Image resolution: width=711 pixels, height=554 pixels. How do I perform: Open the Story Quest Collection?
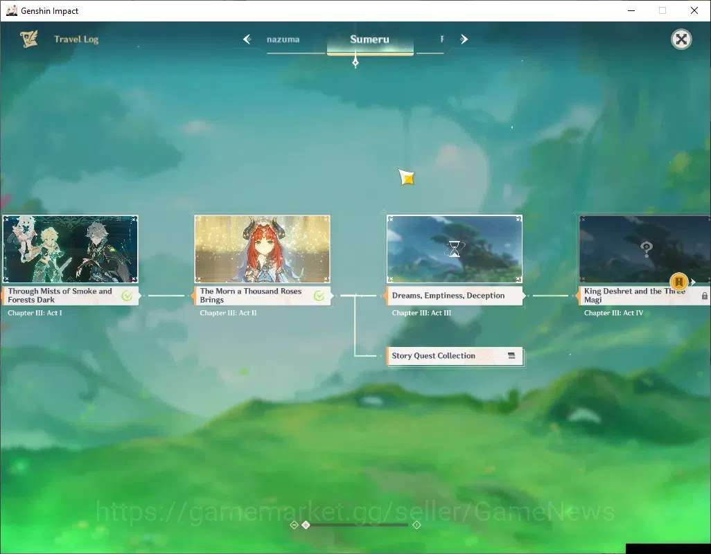click(x=455, y=356)
